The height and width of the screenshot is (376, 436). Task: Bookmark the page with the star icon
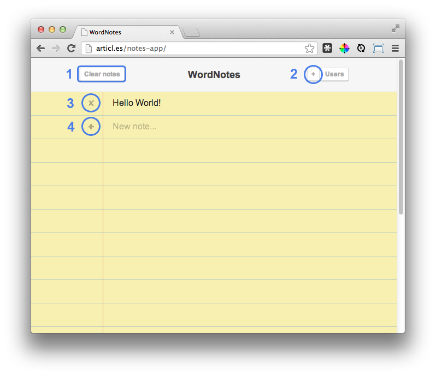tap(309, 49)
